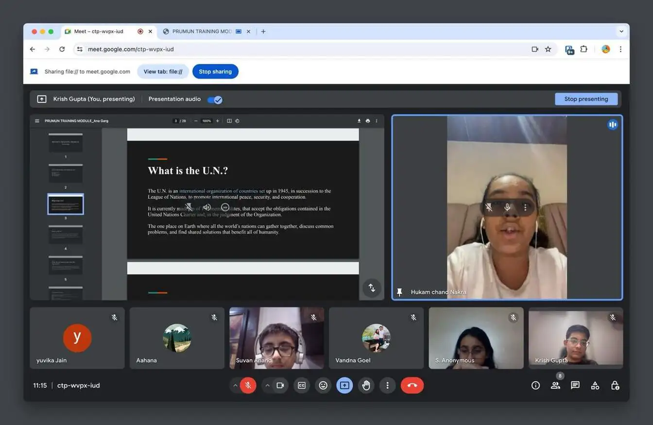Open meeting details info icon
This screenshot has height=425, width=653.
tap(535, 385)
